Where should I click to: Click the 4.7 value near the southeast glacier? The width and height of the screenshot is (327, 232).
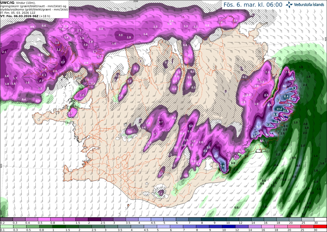coord(216,156)
